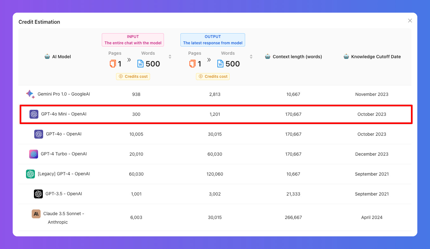The width and height of the screenshot is (430, 249).
Task: Click the Credits cost badge under OUTPUT
Action: [213, 77]
